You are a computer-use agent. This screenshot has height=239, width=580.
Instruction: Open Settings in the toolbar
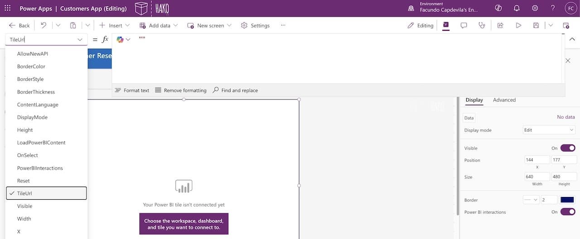[255, 25]
